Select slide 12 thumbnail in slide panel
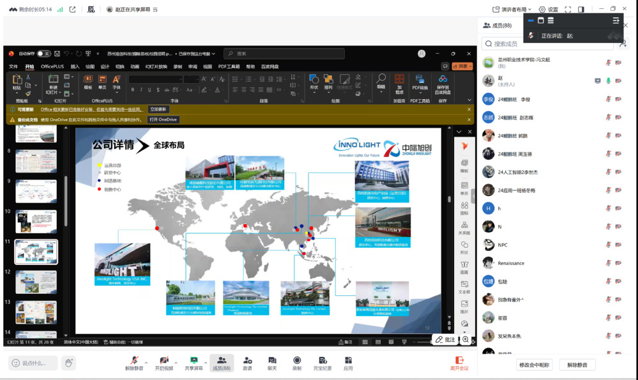This screenshot has height=380, width=638. tap(36, 282)
